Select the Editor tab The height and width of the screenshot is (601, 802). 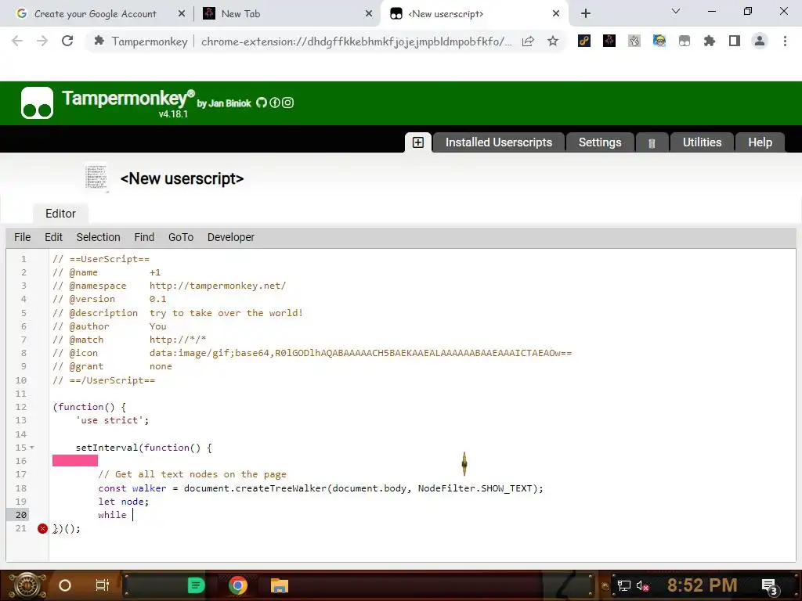point(60,213)
